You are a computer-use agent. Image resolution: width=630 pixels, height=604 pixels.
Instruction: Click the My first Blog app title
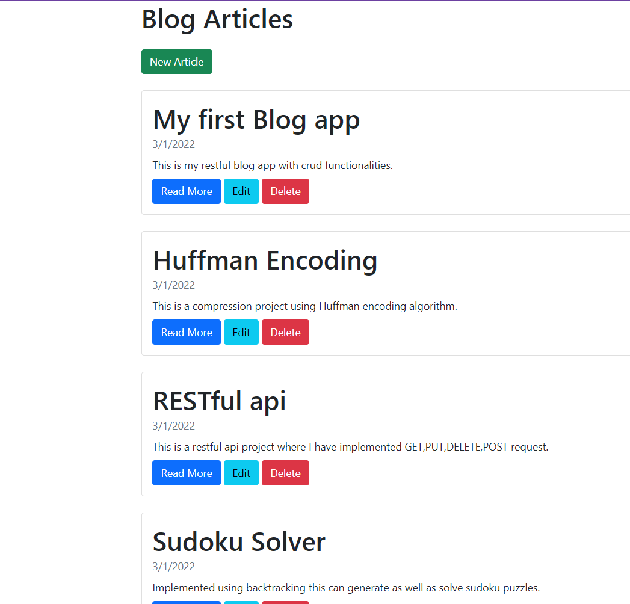coord(256,119)
